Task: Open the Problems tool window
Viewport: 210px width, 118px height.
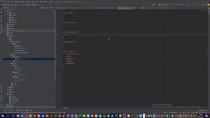Action: tap(20, 110)
